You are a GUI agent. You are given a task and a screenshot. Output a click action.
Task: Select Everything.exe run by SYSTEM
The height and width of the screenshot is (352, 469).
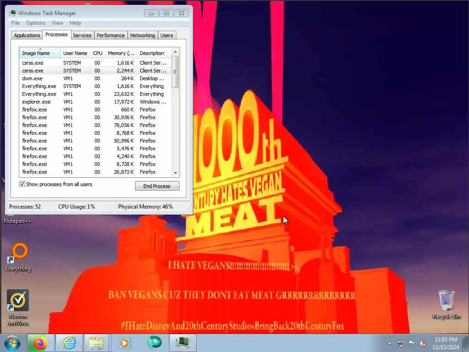96,86
